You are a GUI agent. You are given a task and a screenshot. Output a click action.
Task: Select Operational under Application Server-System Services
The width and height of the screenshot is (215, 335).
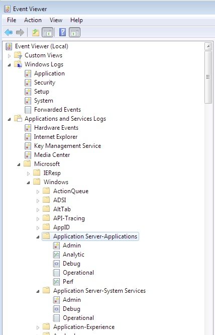(78, 318)
